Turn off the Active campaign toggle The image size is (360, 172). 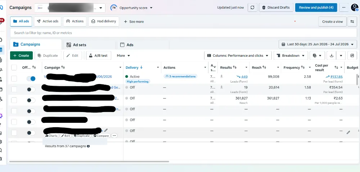pyautogui.click(x=31, y=79)
